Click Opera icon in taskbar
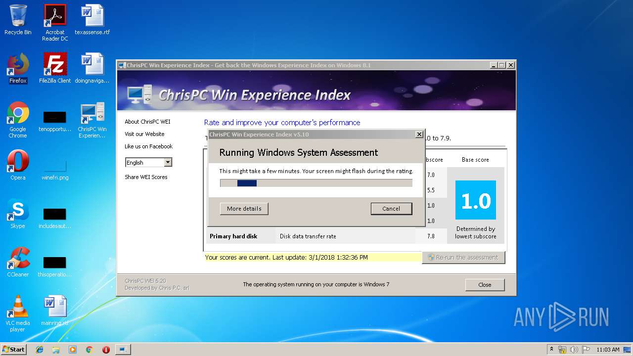Screen dimensions: 633x356 [x=106, y=350]
